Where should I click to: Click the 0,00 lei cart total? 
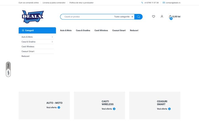tap(176, 17)
